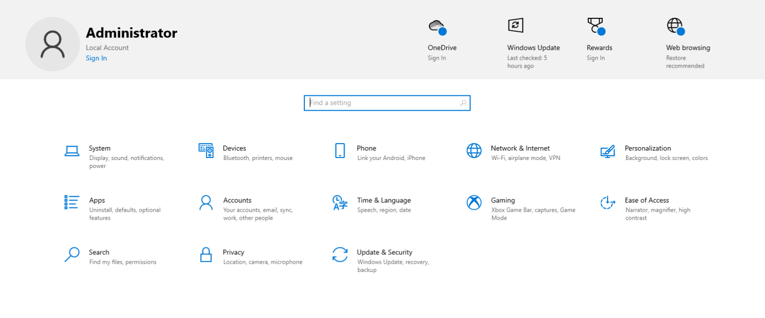Check Windows Update status
The image size is (765, 318).
pos(515,25)
